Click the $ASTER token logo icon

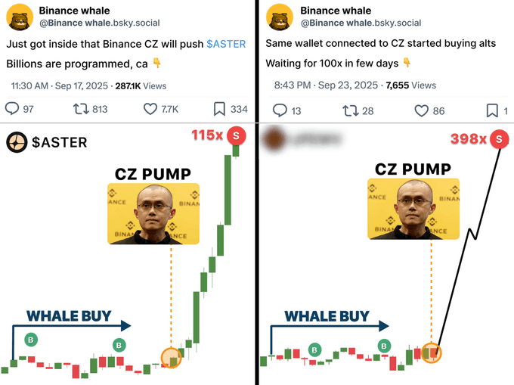[17, 142]
